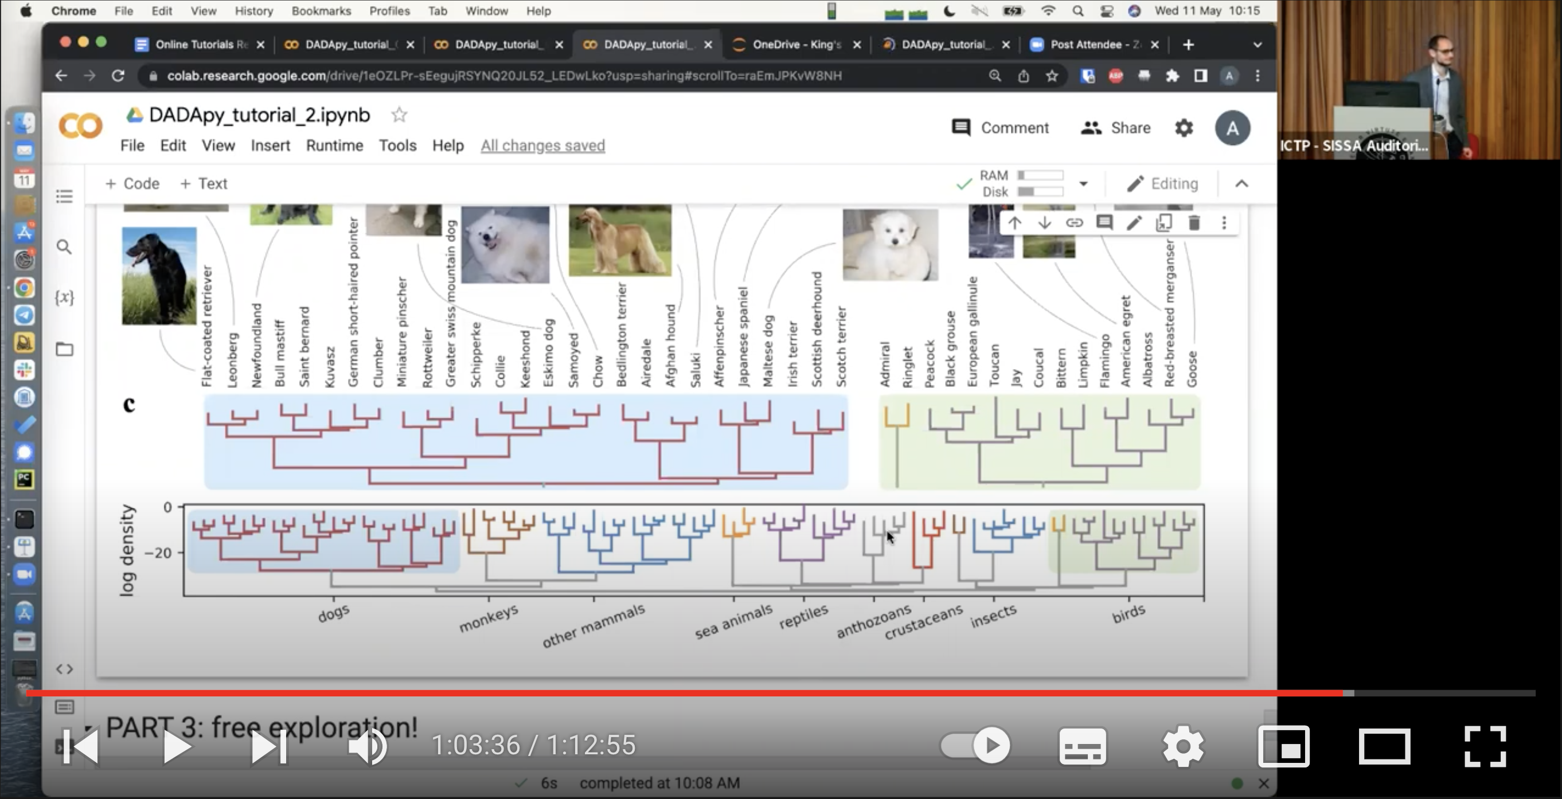Bookmark this page with the star icon
The width and height of the screenshot is (1562, 799).
click(x=1052, y=76)
